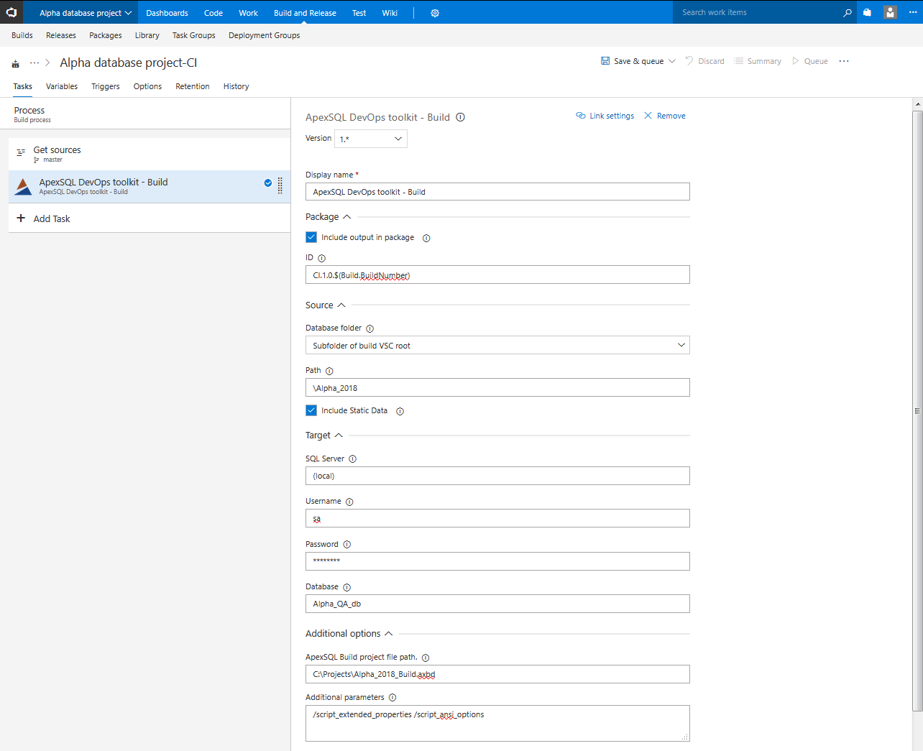Collapse the Additional options section
This screenshot has width=923, height=751.
click(x=389, y=634)
